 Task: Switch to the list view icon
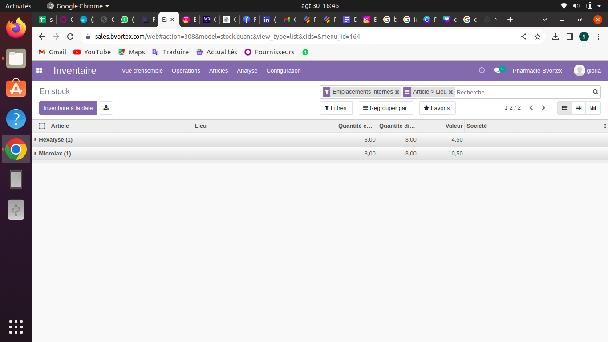point(564,108)
